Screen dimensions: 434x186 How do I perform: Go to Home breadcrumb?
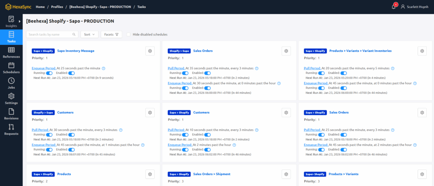coord(40,7)
